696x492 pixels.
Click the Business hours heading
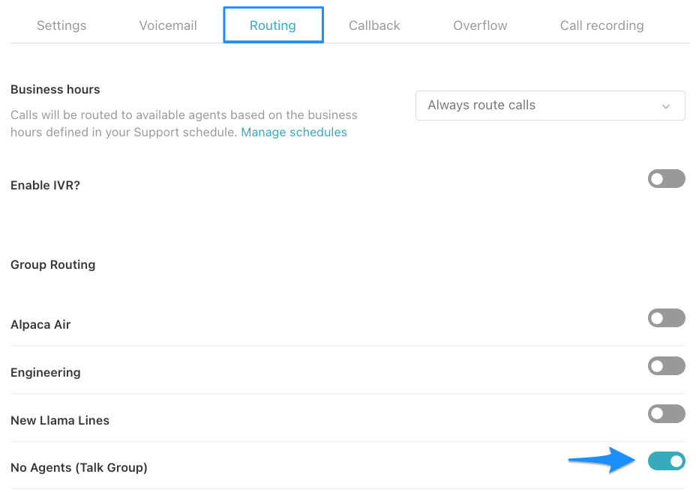55,90
